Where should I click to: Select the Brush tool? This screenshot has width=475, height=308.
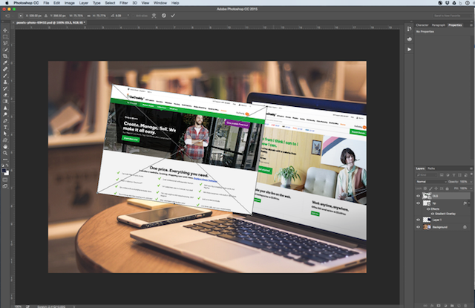point(5,76)
